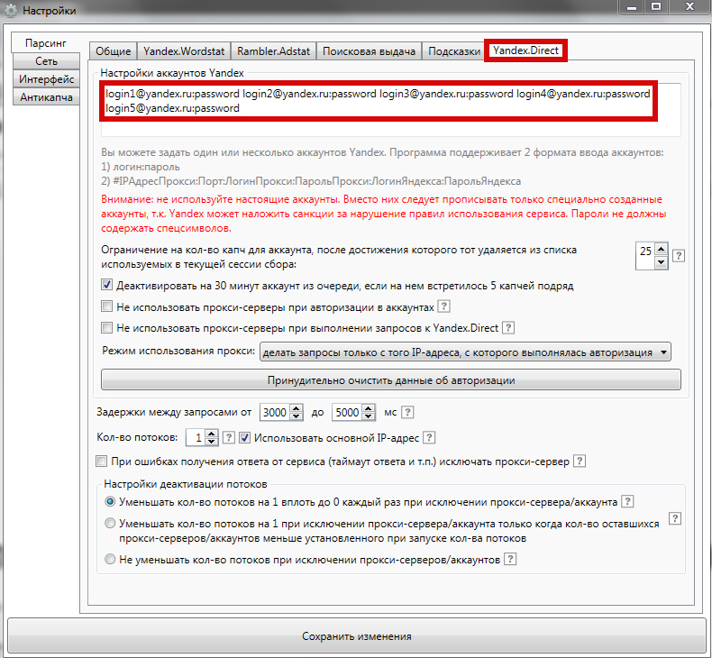This screenshot has height=658, width=712.
Task: Open the Антикапча side tab
Action: (x=46, y=97)
